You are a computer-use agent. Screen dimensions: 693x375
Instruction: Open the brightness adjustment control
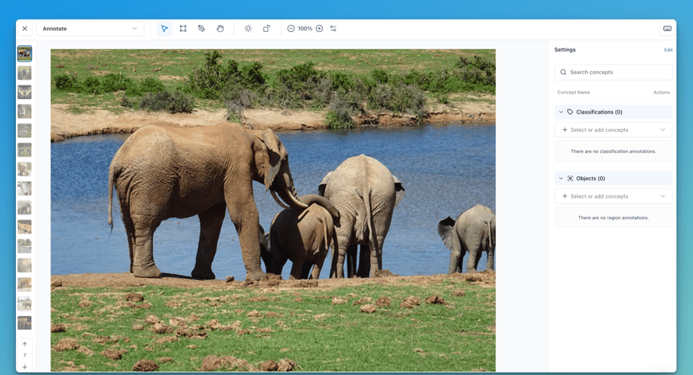248,28
